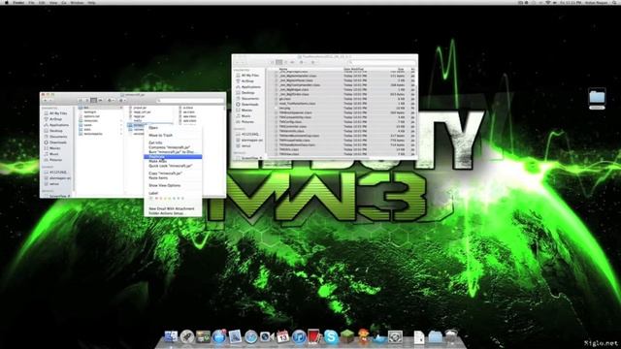
Task: Go back in minecraft.jar Finder window
Action: (x=46, y=101)
